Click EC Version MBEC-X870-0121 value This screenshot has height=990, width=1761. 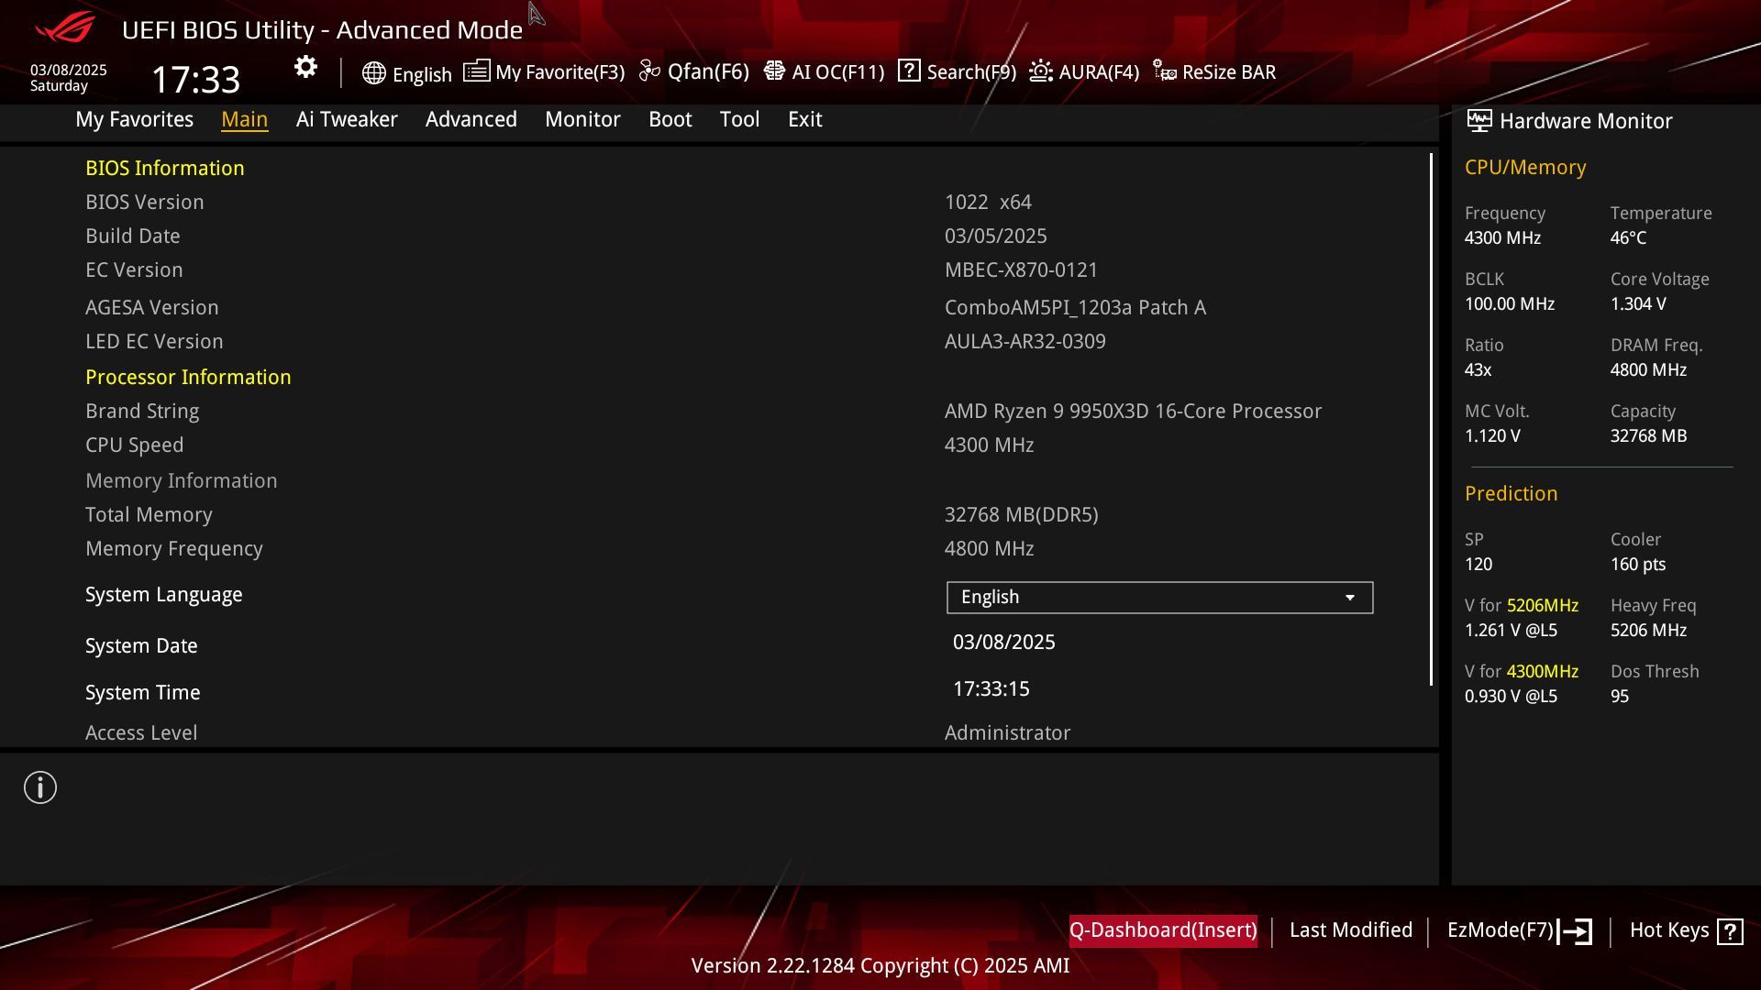pyautogui.click(x=1022, y=270)
